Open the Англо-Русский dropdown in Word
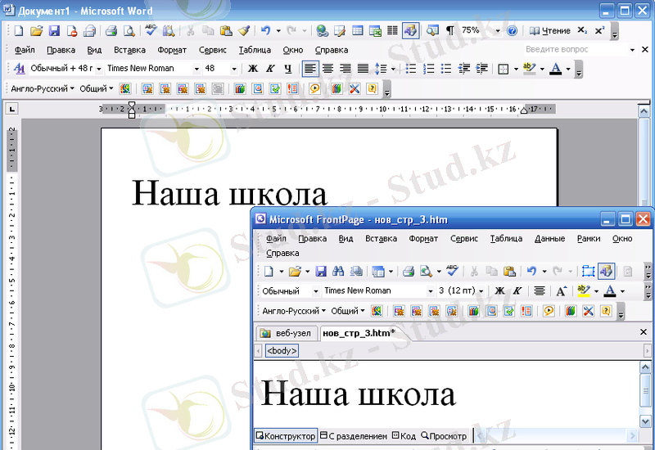Viewport: 655px width, 450px height. (43, 88)
